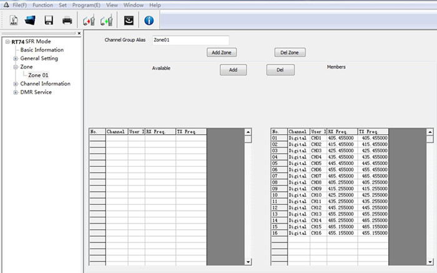Select the CH02 member cell
Viewport: 437px width, 273px height.
click(318, 144)
